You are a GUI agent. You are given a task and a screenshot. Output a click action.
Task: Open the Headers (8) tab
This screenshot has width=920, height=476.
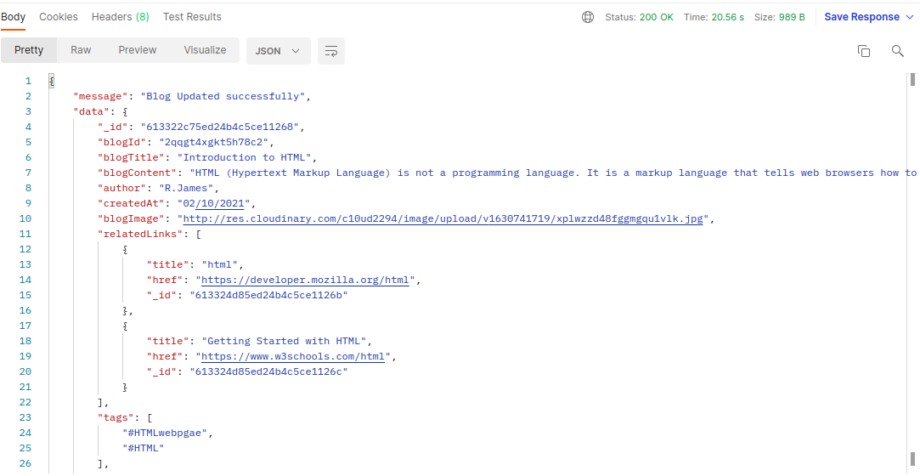[121, 17]
